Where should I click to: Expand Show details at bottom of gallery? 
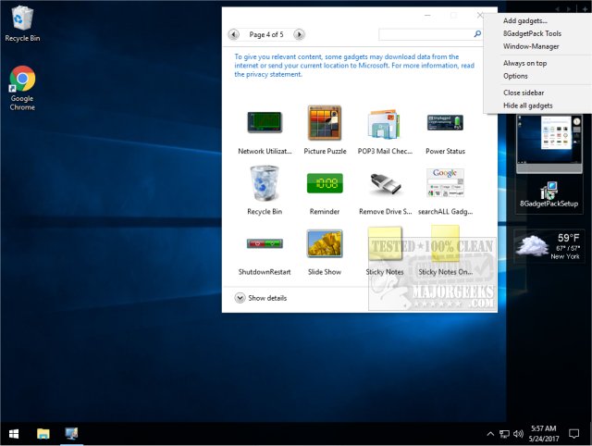[261, 298]
